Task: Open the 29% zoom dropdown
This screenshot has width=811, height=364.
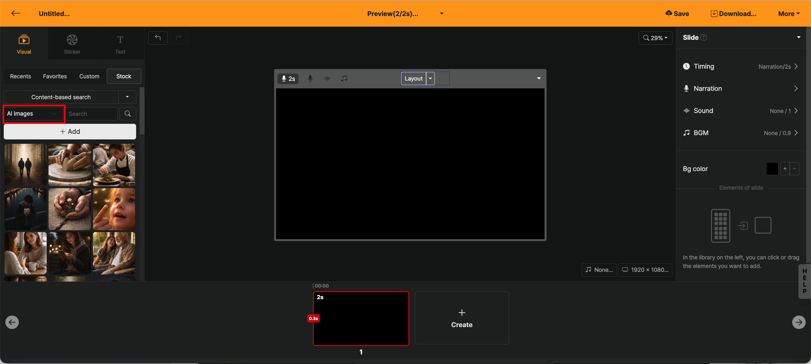Action: 655,38
